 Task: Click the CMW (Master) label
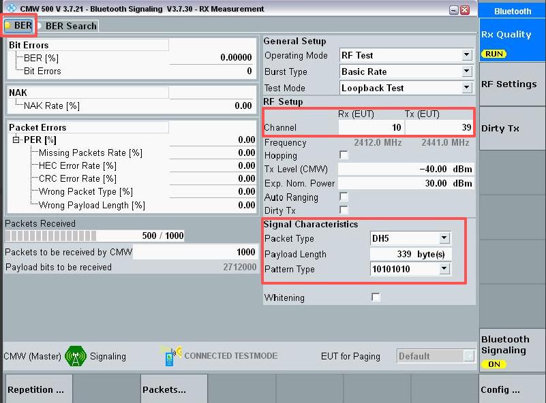coord(32,357)
